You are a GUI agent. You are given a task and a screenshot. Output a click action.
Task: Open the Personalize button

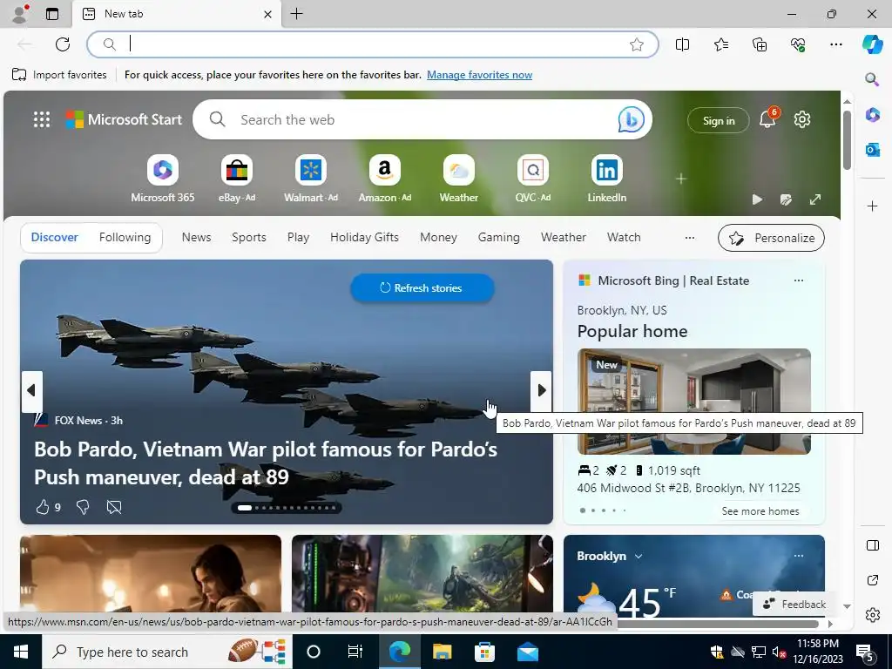pos(772,238)
